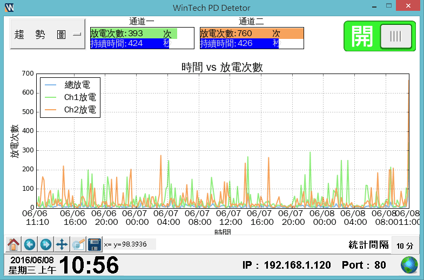Click the globe network icon
The image size is (424, 280).
(409, 265)
